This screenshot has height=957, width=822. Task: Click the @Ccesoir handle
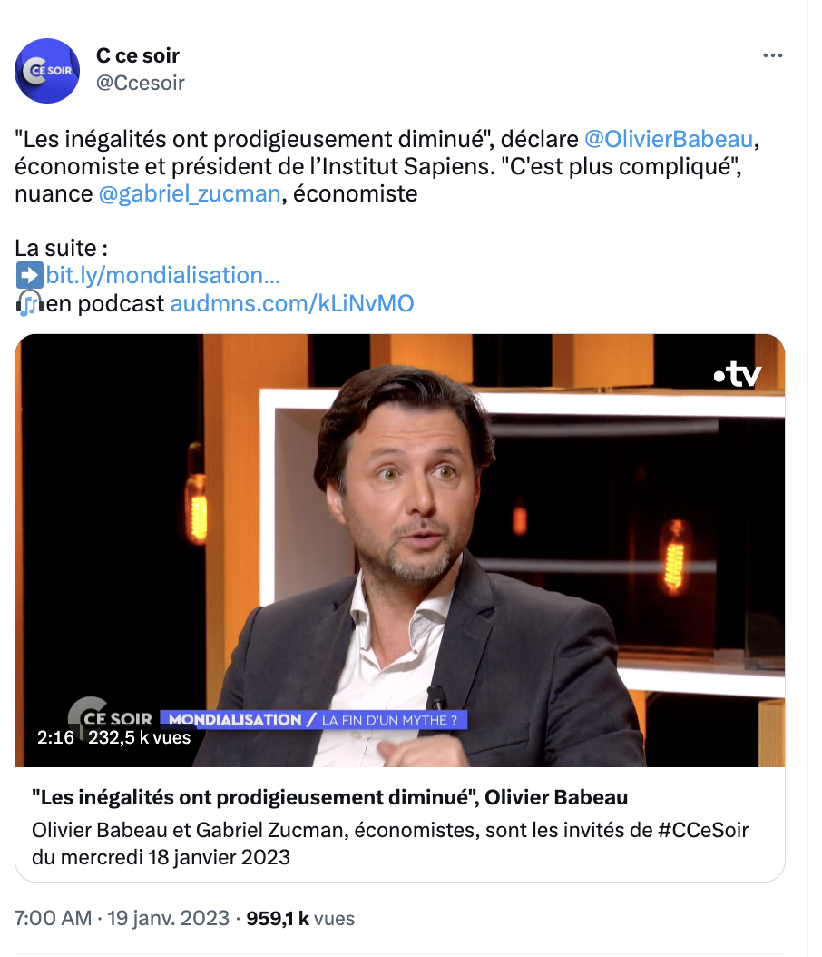click(x=141, y=83)
